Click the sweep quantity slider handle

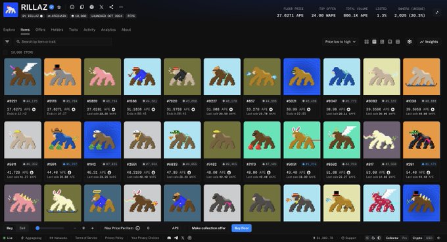[x=37, y=228]
